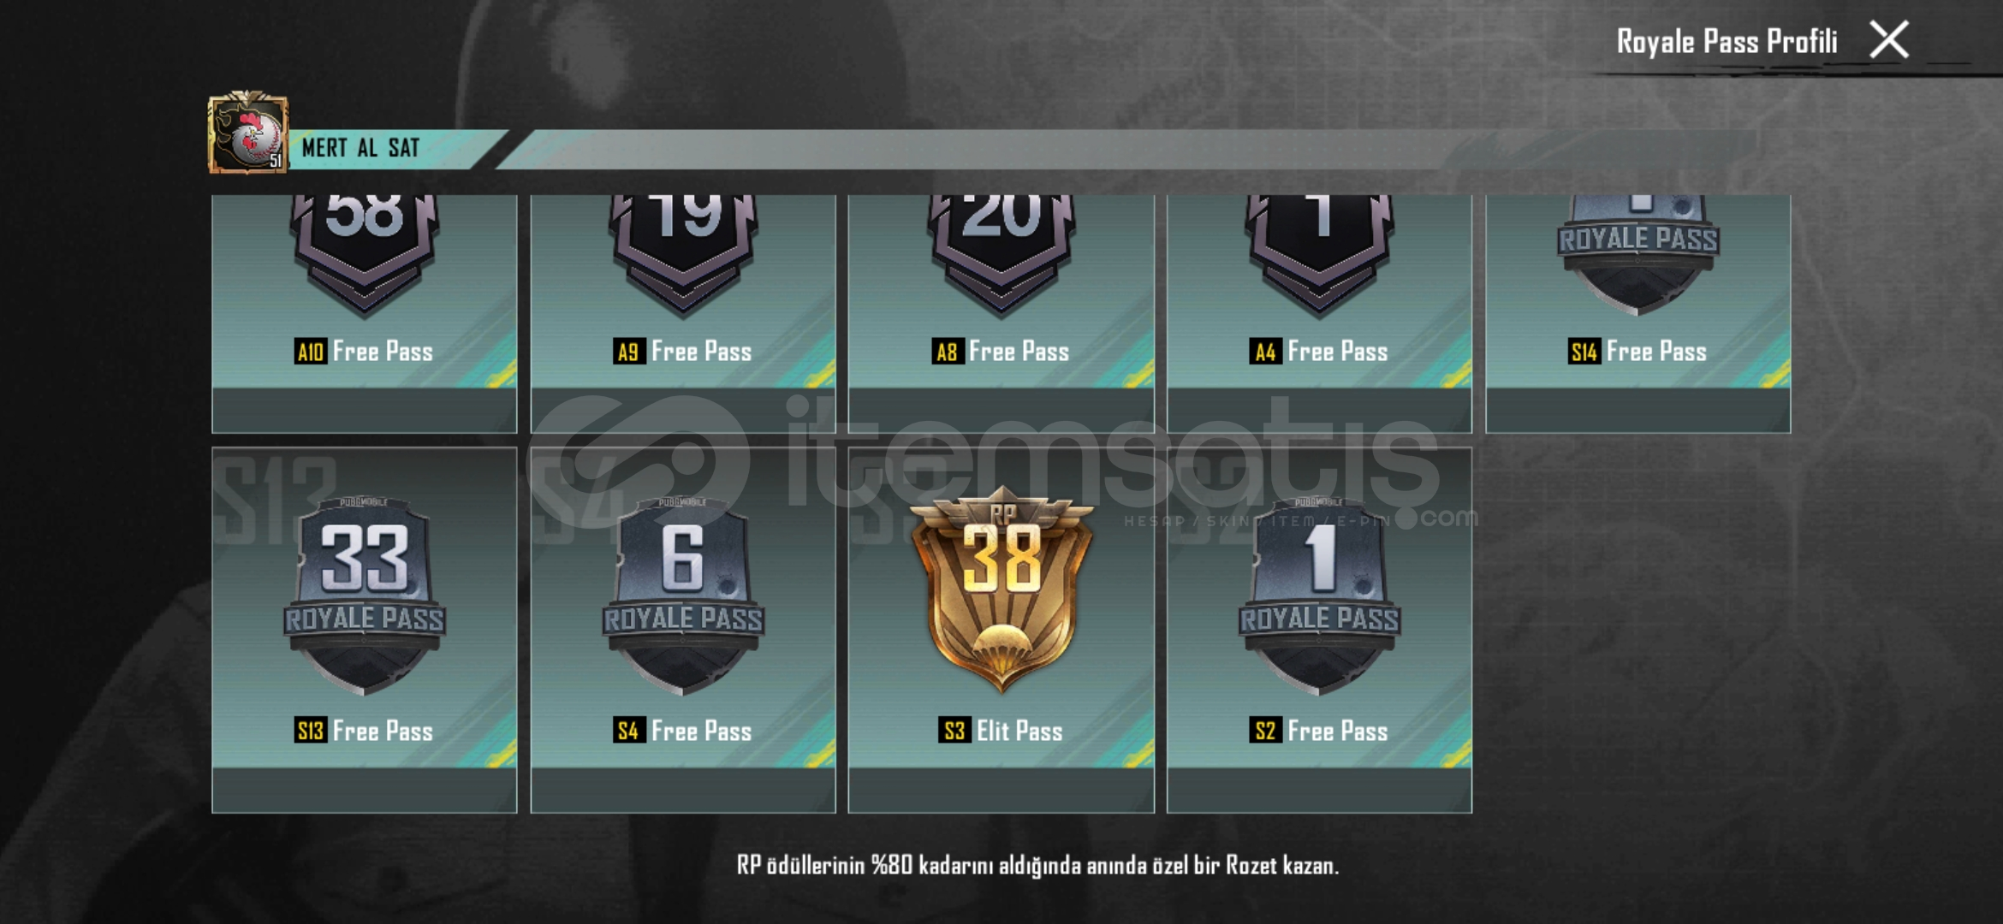The image size is (2003, 924).
Task: Select the A8 Free Pass badge showing 20
Action: [1001, 253]
